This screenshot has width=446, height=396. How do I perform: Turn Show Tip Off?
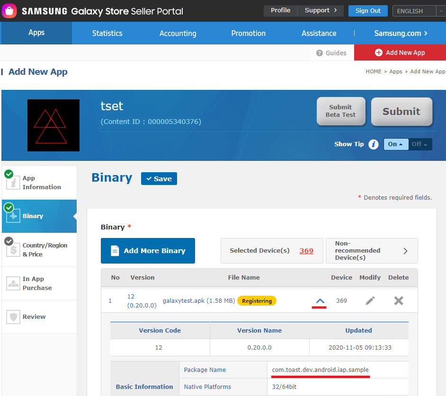pyautogui.click(x=420, y=144)
